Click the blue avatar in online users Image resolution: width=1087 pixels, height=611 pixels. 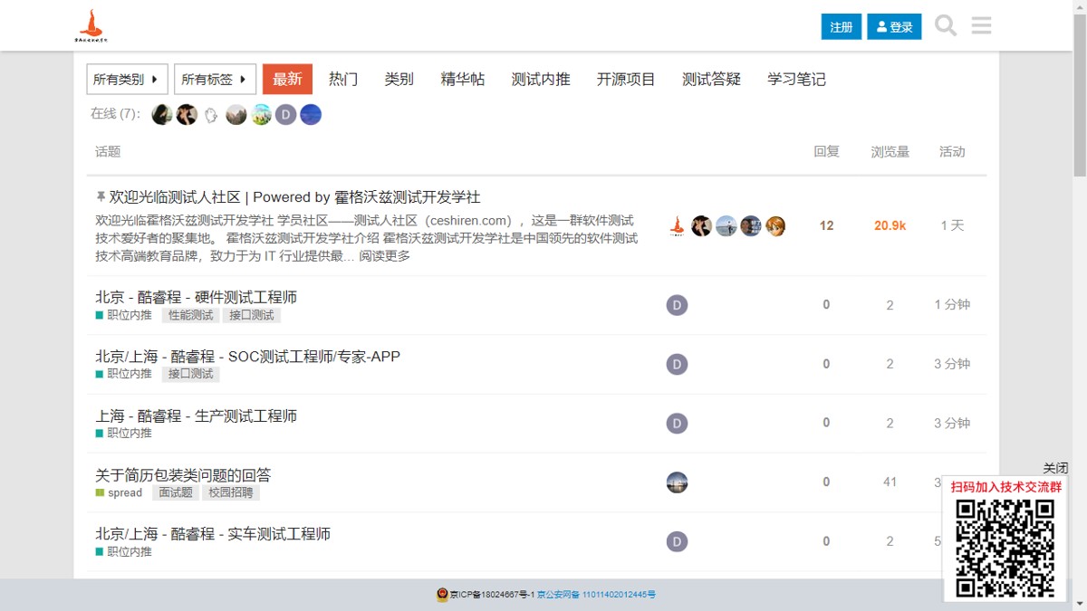click(x=311, y=115)
